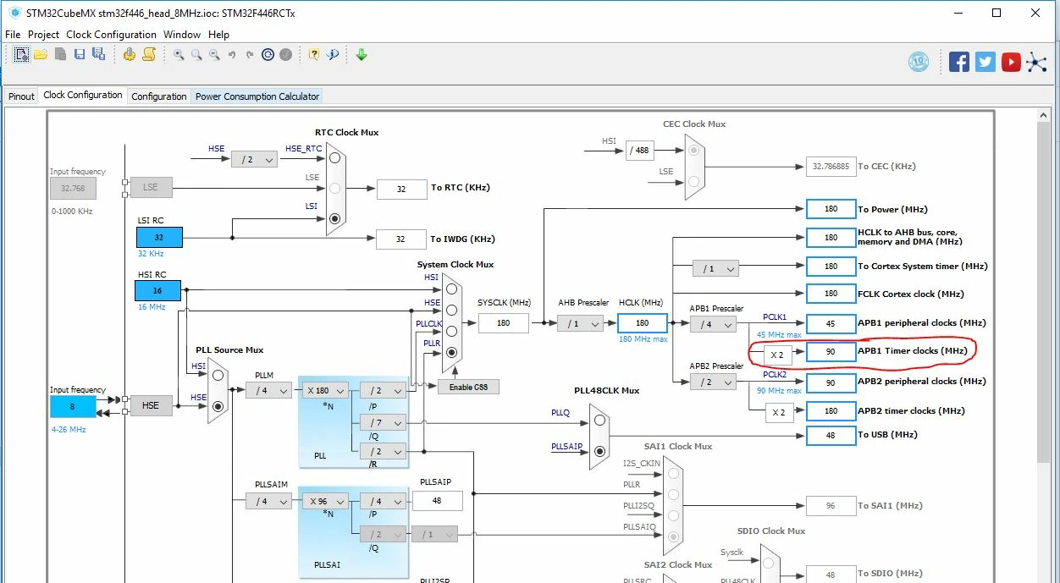Select LSI in RTC Clock Mux

pos(335,217)
